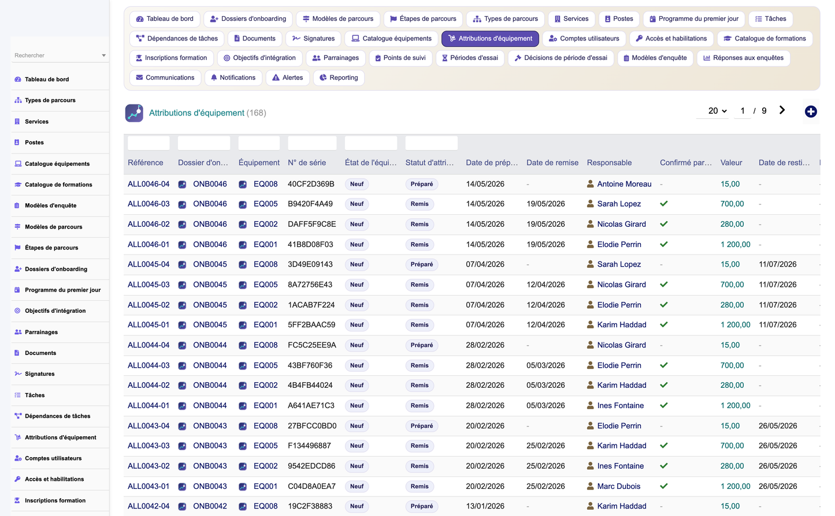
Task: Click Reporting tab chart icon
Action: pyautogui.click(x=323, y=78)
